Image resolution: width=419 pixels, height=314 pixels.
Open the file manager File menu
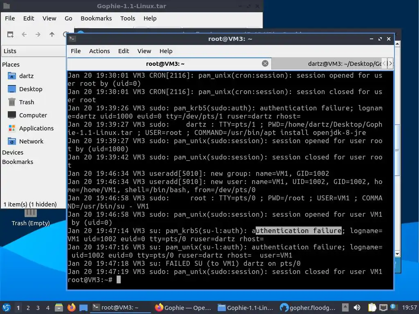click(10, 18)
